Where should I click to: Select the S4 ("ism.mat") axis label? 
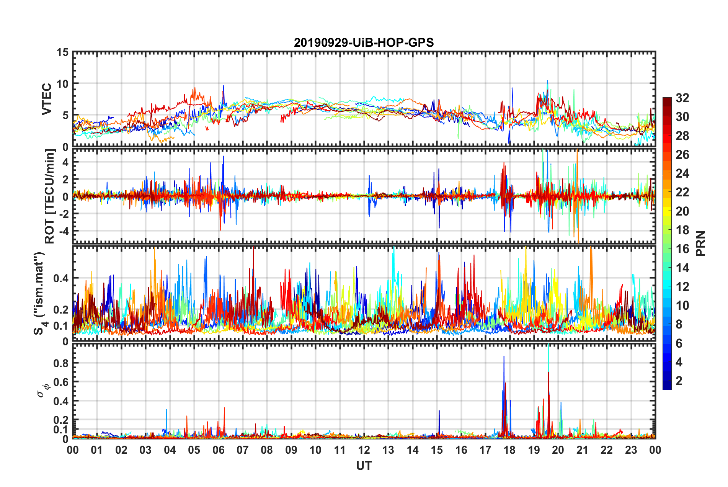click(x=40, y=293)
